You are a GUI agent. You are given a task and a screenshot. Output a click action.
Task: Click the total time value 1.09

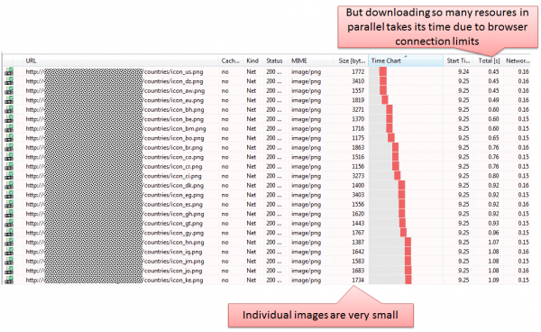pyautogui.click(x=493, y=281)
